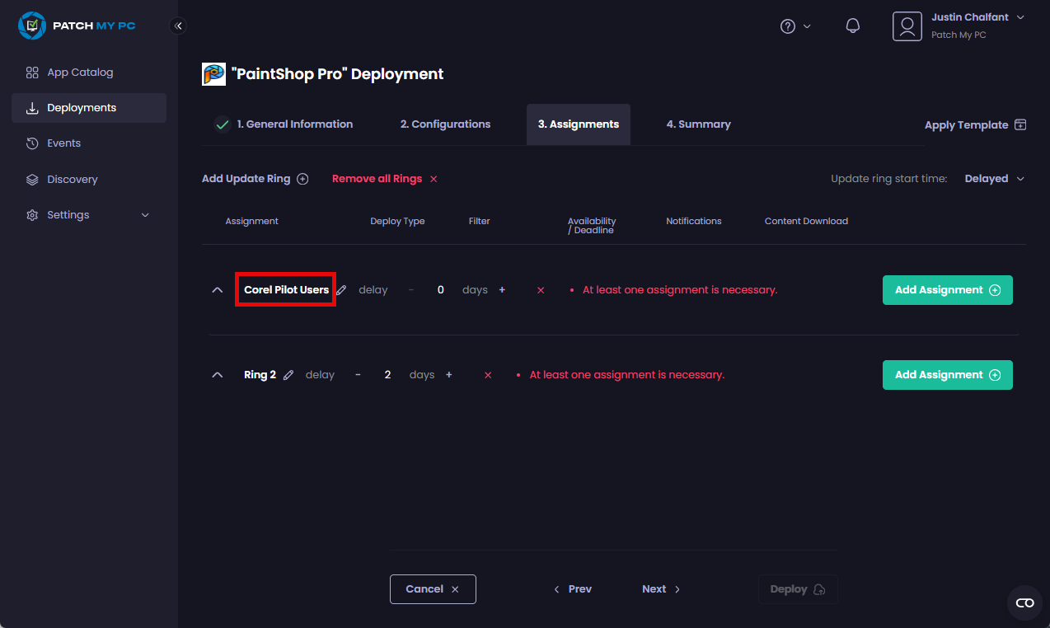The width and height of the screenshot is (1050, 628).
Task: Increase the Ring 2 delay days with plus
Action: [x=449, y=375]
